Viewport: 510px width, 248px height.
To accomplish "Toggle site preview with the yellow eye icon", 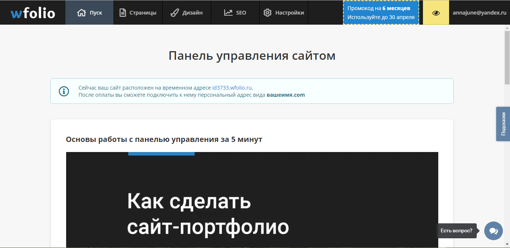I will (436, 12).
